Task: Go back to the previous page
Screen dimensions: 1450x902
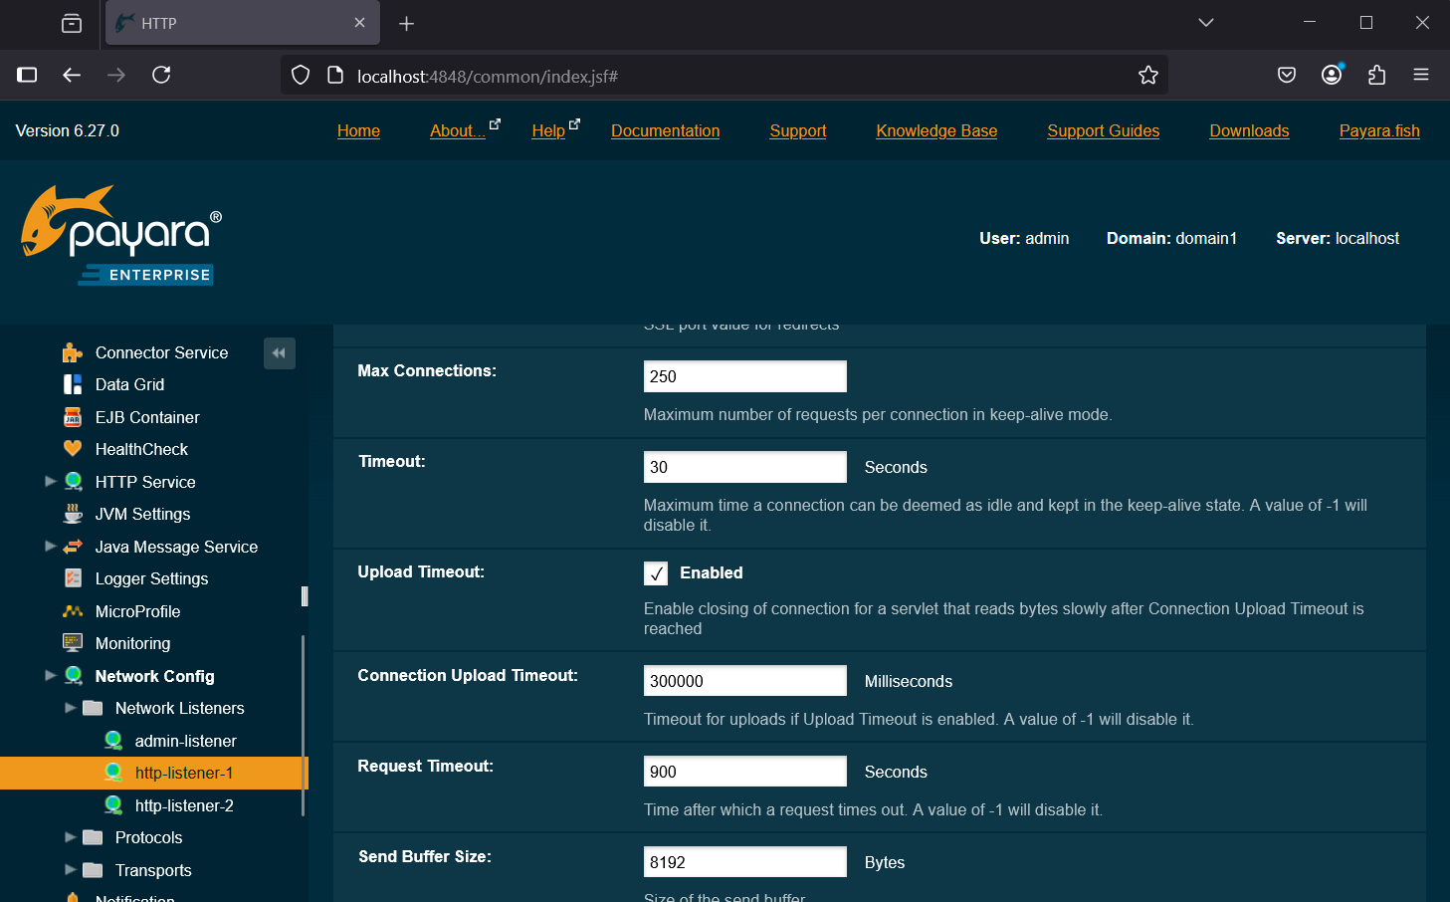Action: (x=72, y=75)
